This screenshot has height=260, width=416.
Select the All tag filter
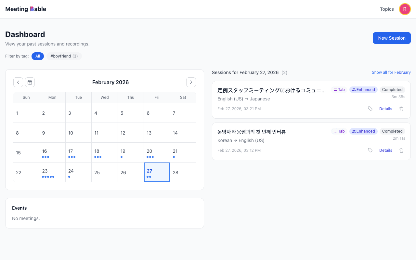[x=38, y=56]
